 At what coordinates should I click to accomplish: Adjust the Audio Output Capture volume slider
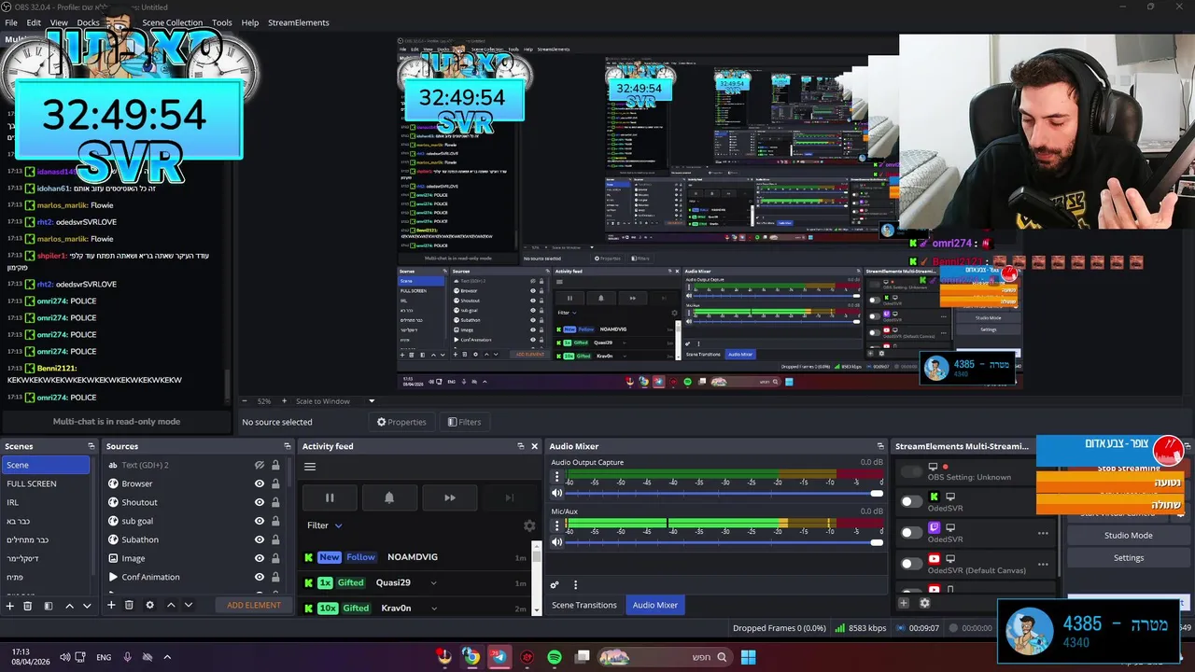coord(724,493)
